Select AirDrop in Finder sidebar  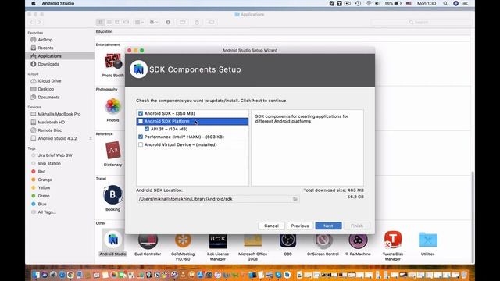pos(45,40)
